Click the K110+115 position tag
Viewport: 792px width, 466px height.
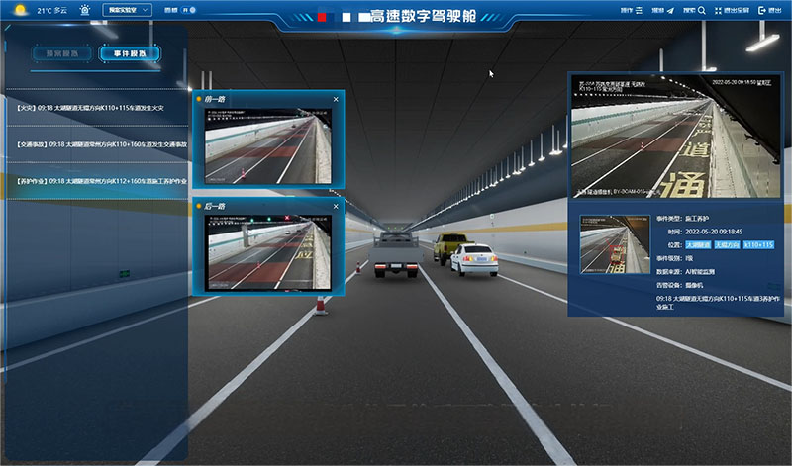click(757, 243)
